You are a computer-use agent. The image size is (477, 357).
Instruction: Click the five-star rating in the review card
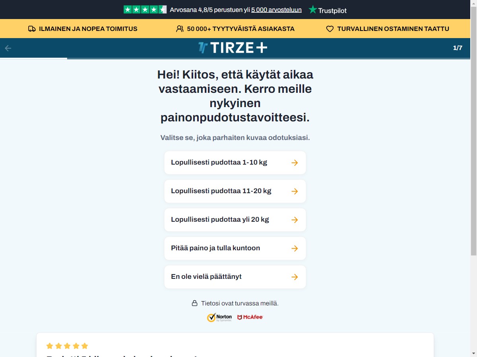[67, 346]
